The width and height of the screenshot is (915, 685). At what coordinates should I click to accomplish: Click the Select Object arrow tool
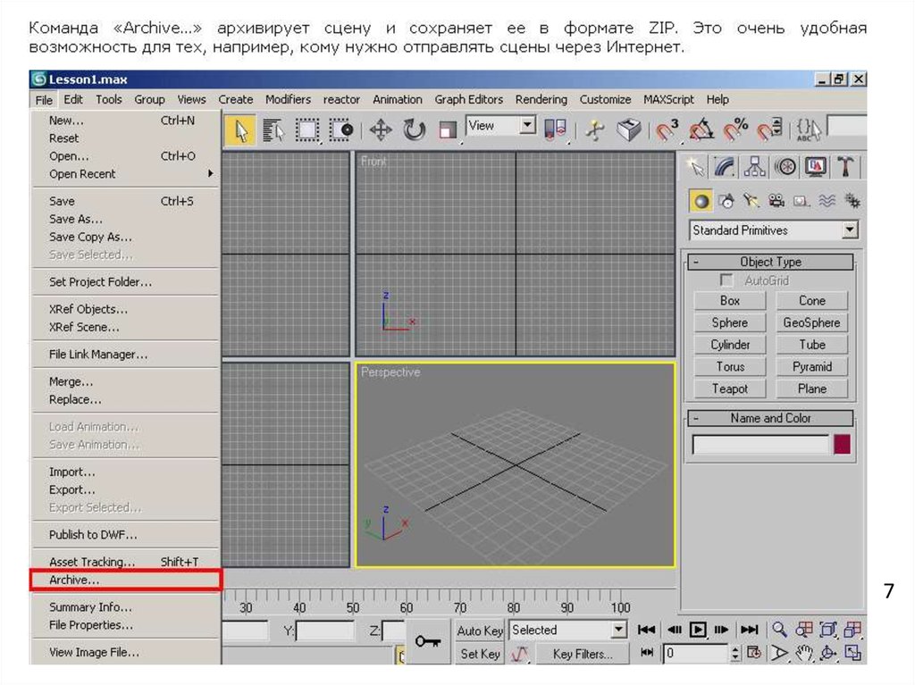240,130
